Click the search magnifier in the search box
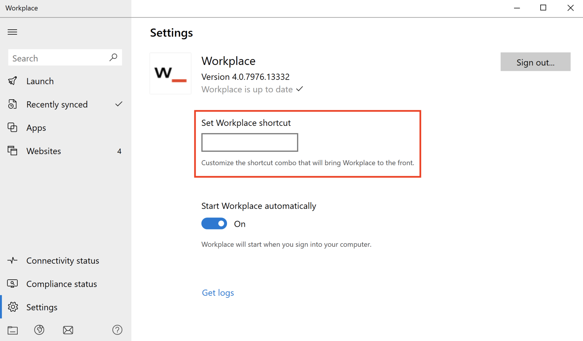 click(113, 57)
